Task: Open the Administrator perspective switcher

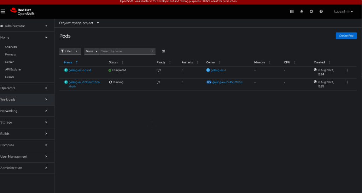Action: (24, 26)
